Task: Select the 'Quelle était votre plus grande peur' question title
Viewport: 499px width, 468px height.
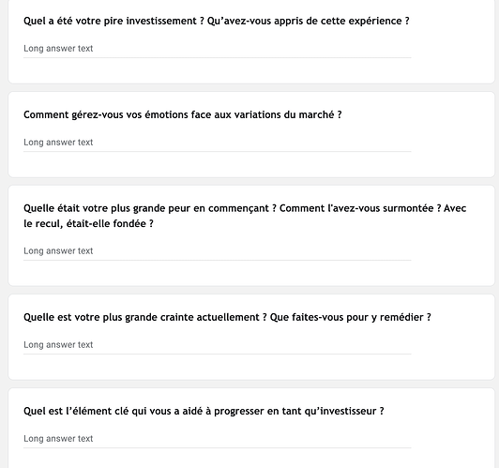Action: tap(245, 216)
